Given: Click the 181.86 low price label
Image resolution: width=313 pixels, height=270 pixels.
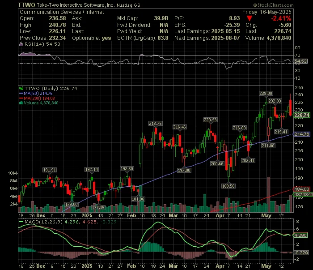Looking at the screenshot, I should pos(138,199).
